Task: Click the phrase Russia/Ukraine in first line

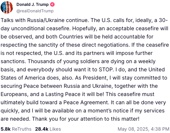Action: click(x=46, y=20)
